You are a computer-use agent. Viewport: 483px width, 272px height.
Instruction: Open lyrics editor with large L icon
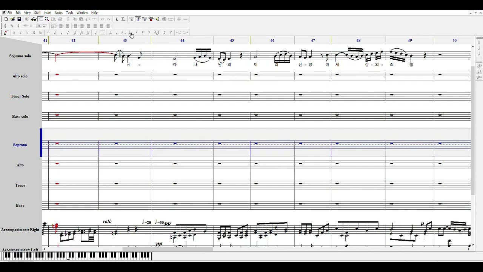[x=123, y=19]
